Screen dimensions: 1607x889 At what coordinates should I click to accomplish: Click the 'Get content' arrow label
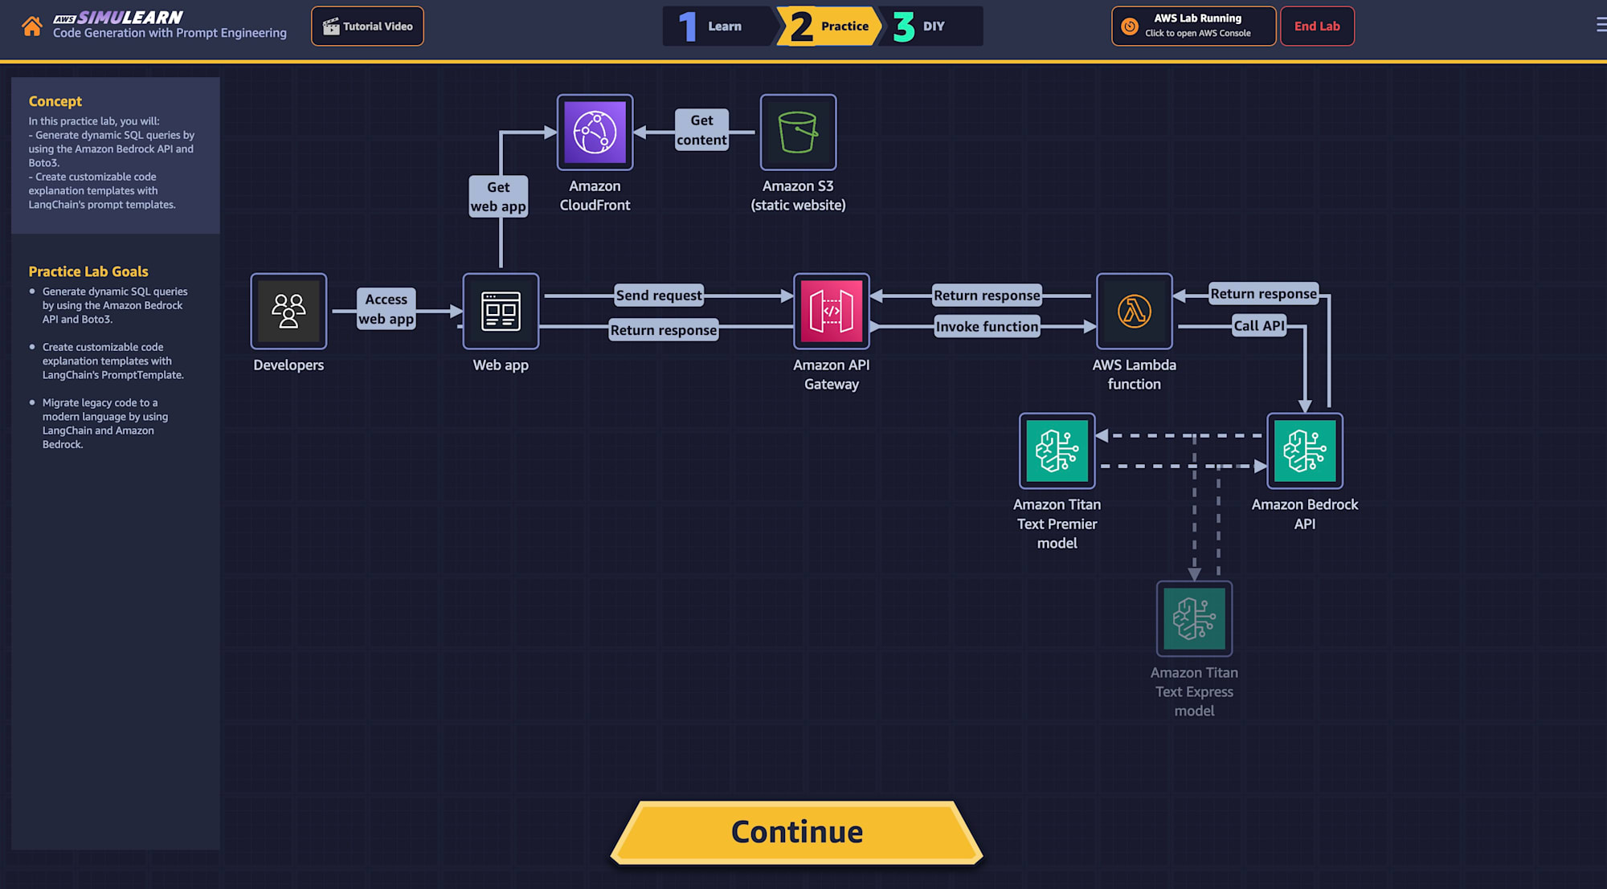tap(701, 130)
